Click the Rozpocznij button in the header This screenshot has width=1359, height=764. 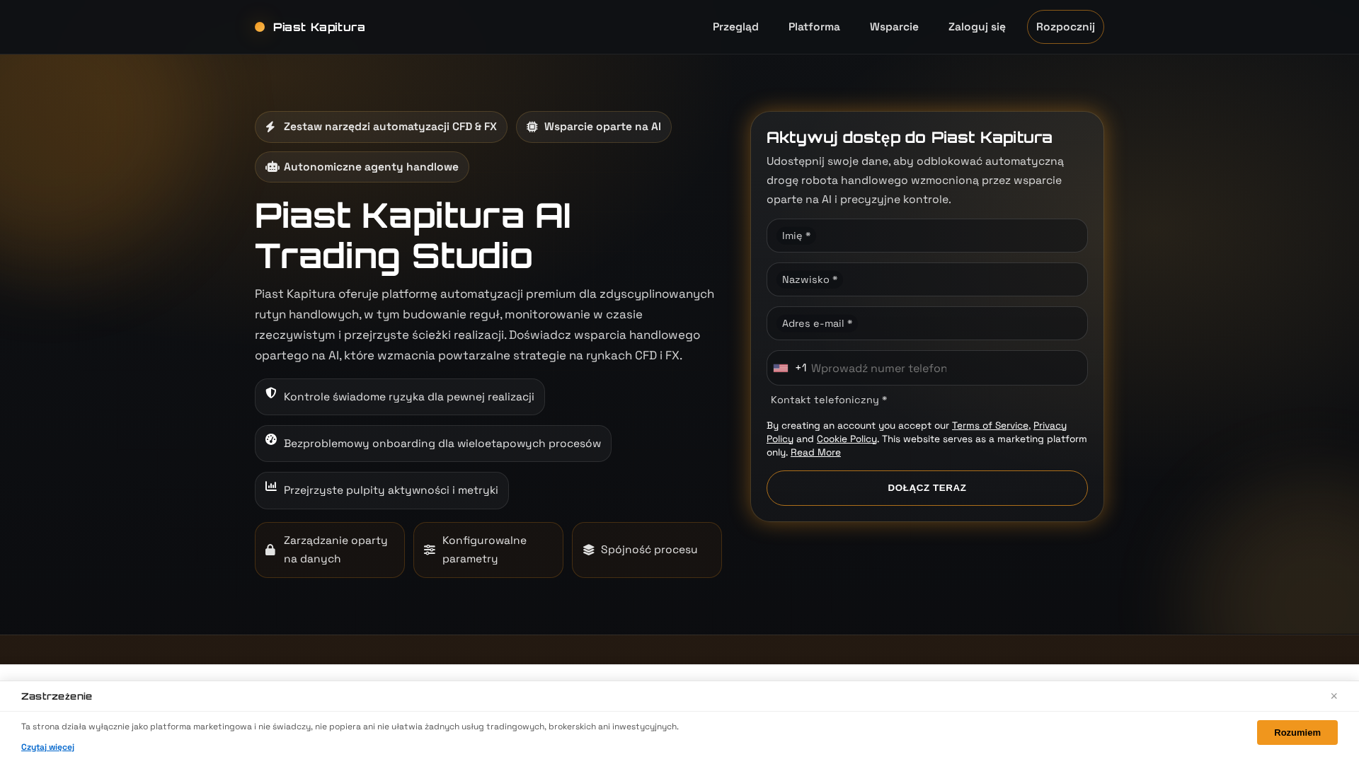(x=1065, y=27)
